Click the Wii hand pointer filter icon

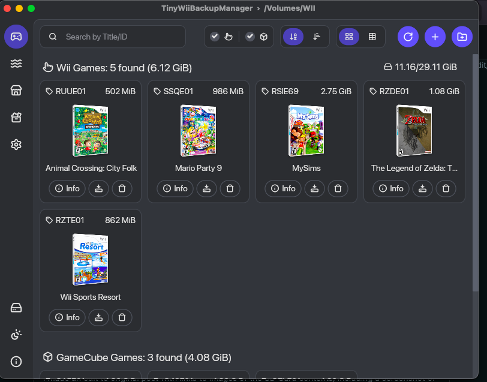[x=229, y=37]
